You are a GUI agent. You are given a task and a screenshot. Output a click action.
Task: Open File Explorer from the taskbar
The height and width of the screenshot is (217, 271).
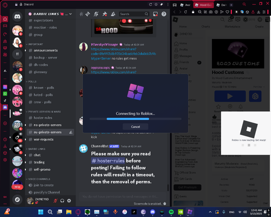pos(69,212)
